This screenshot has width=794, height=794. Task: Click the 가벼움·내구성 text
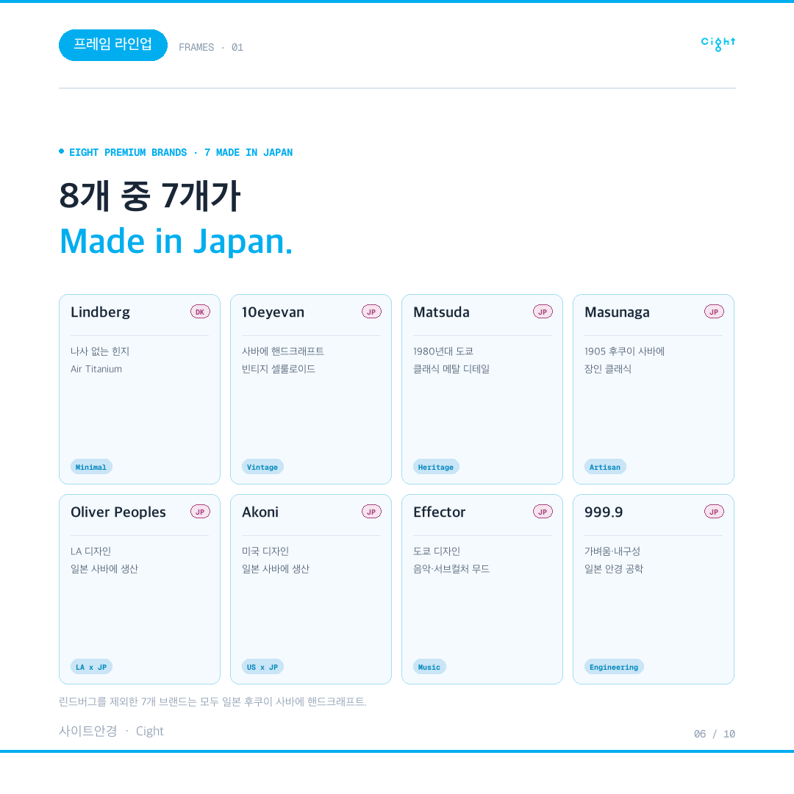tap(612, 551)
